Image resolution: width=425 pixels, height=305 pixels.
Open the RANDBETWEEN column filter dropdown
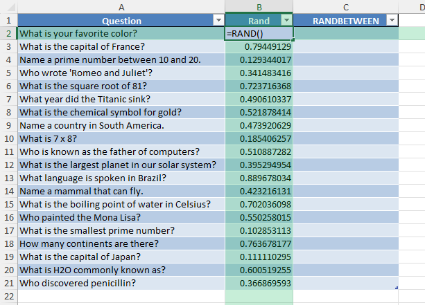(392, 20)
